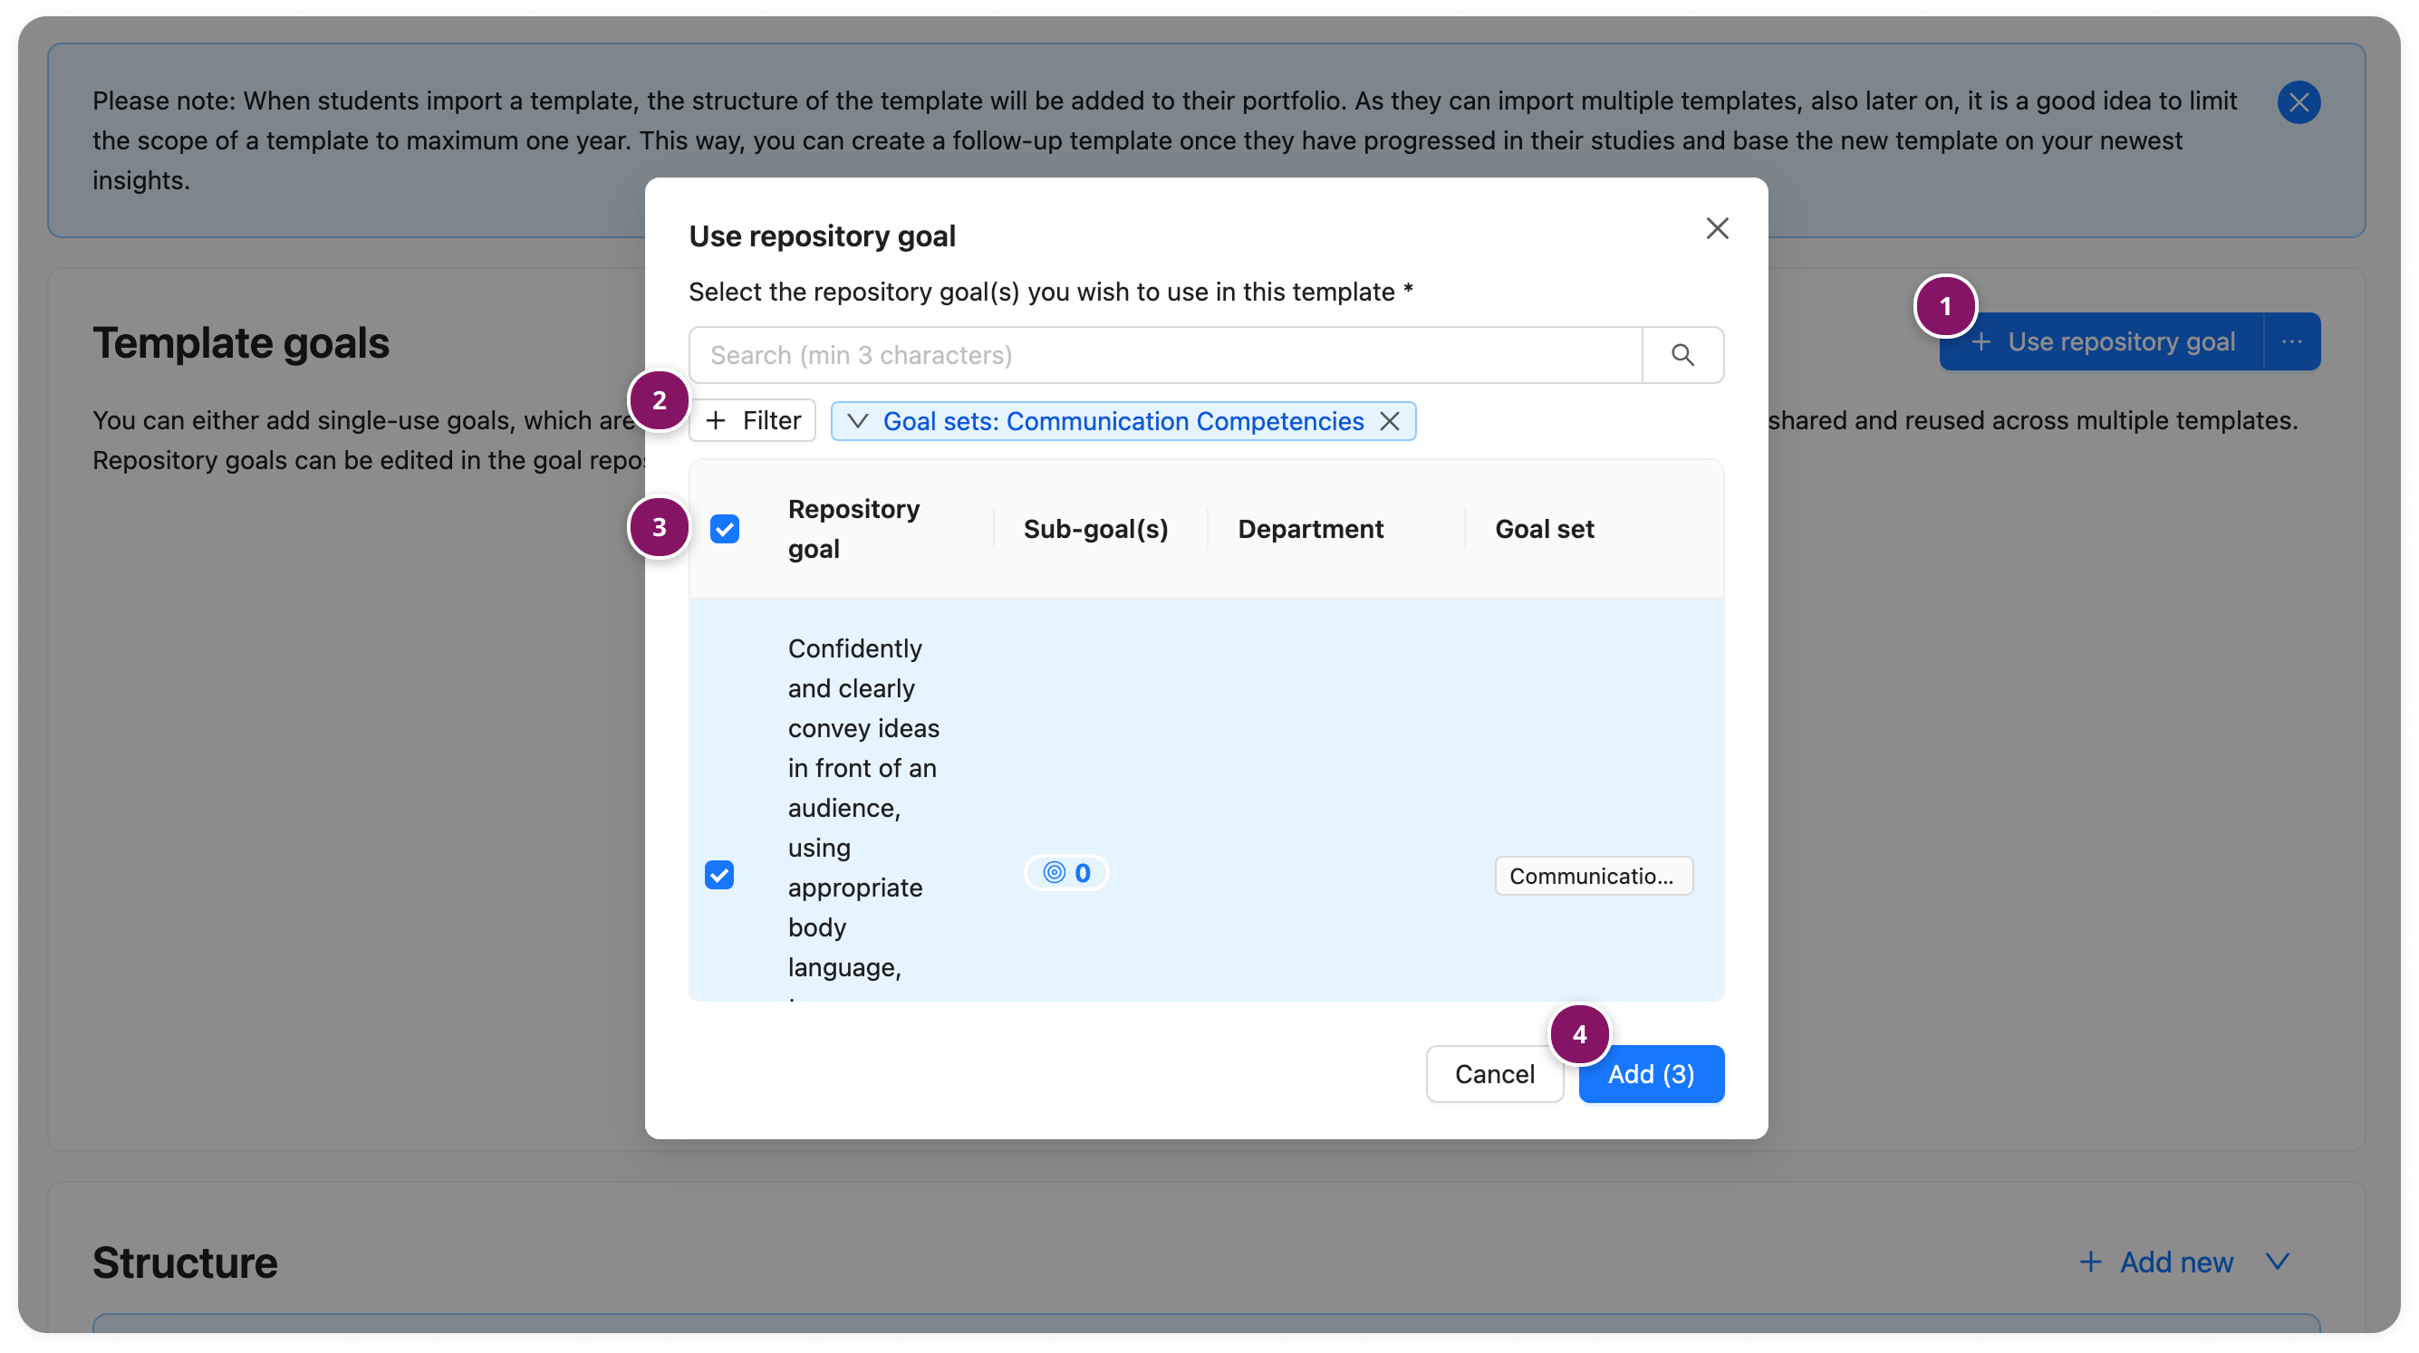Close the Use repository goal dialog

tap(1717, 228)
